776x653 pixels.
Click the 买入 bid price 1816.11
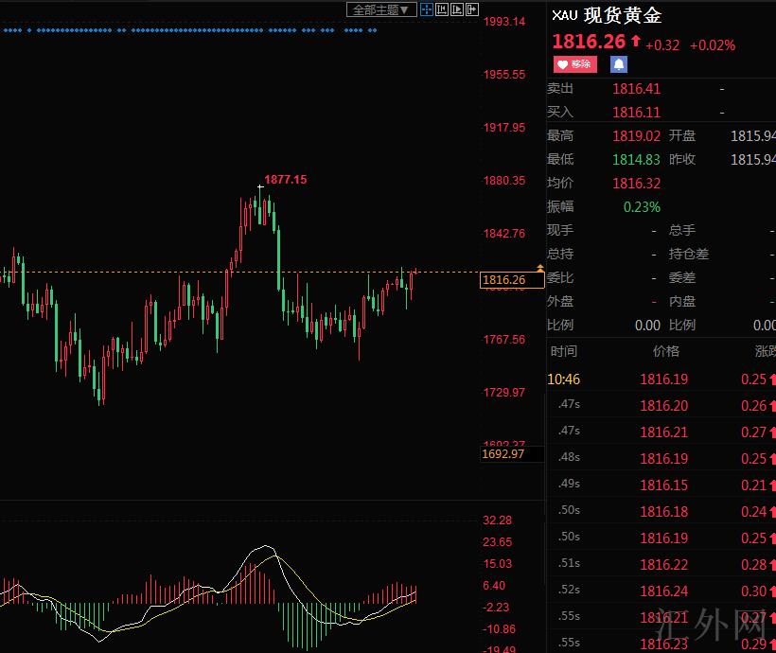pyautogui.click(x=636, y=112)
